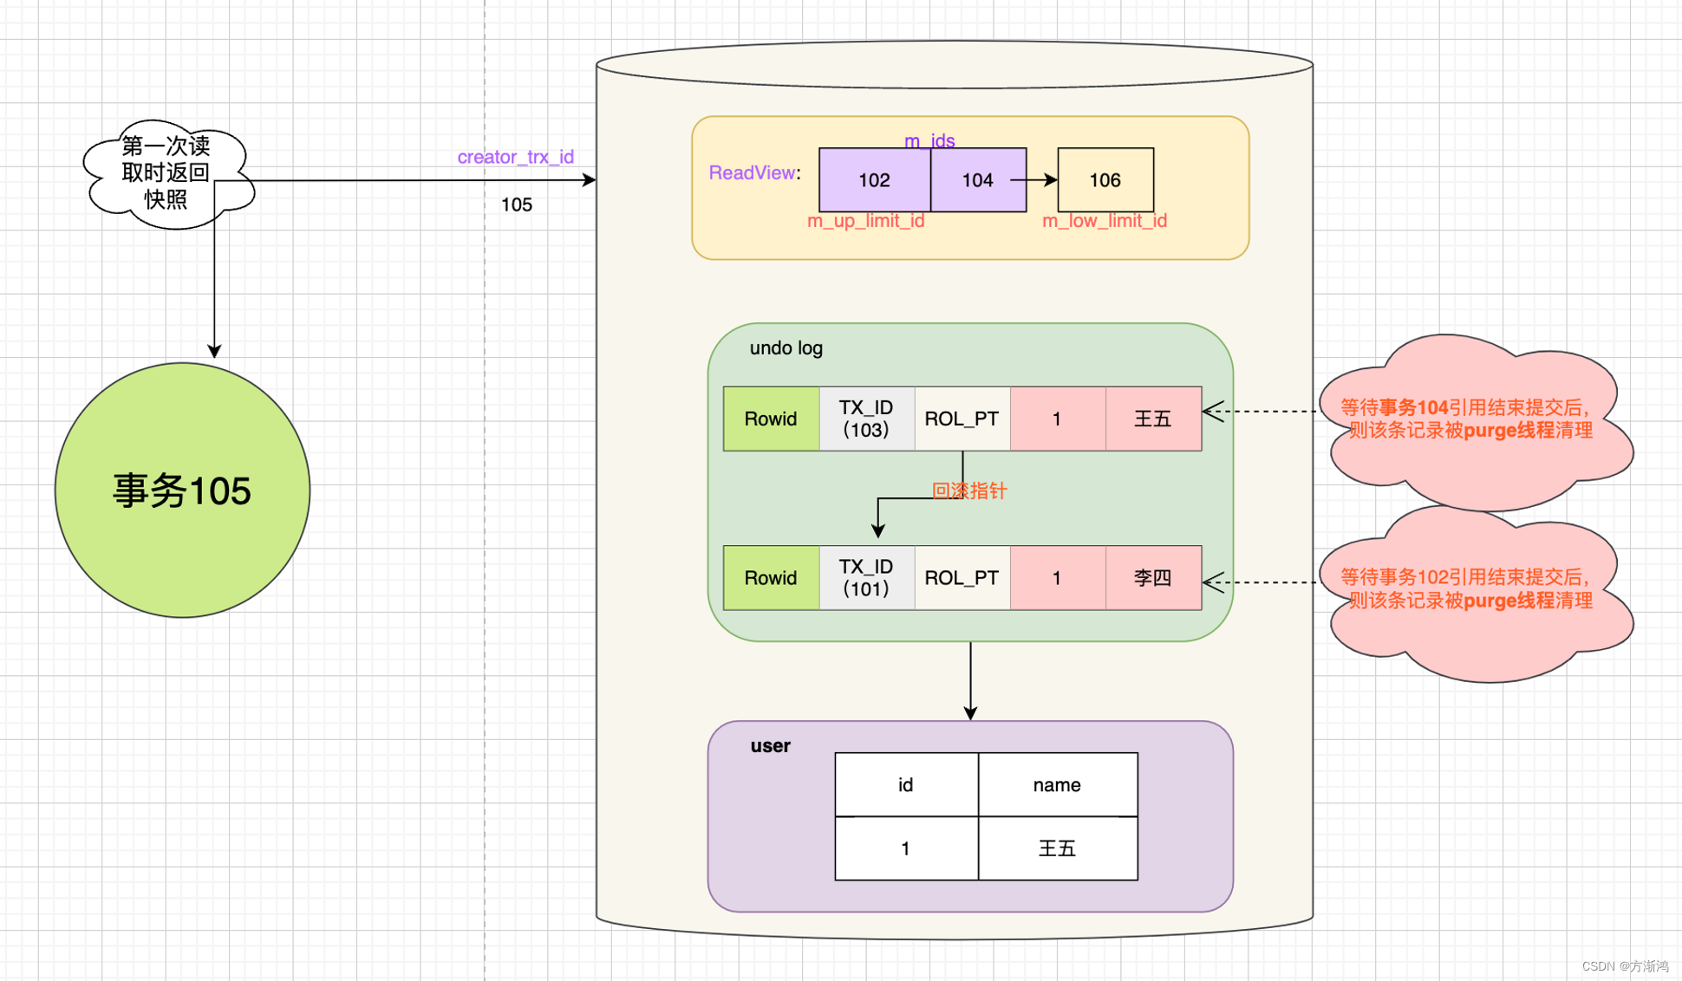Select the id header cell
Screen dimensions: 1682x981
pos(906,784)
